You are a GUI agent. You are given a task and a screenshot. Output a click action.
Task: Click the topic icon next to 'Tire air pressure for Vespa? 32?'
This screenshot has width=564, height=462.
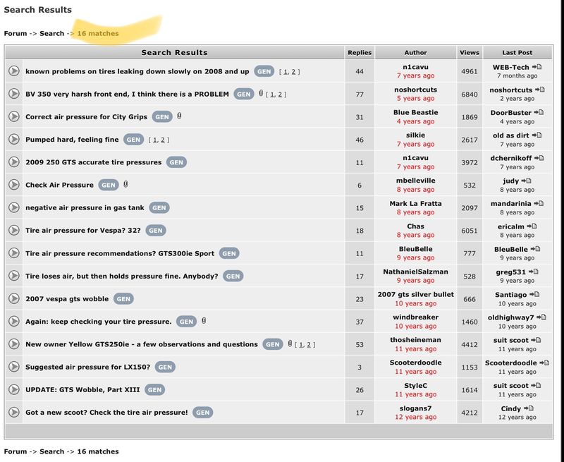14,230
